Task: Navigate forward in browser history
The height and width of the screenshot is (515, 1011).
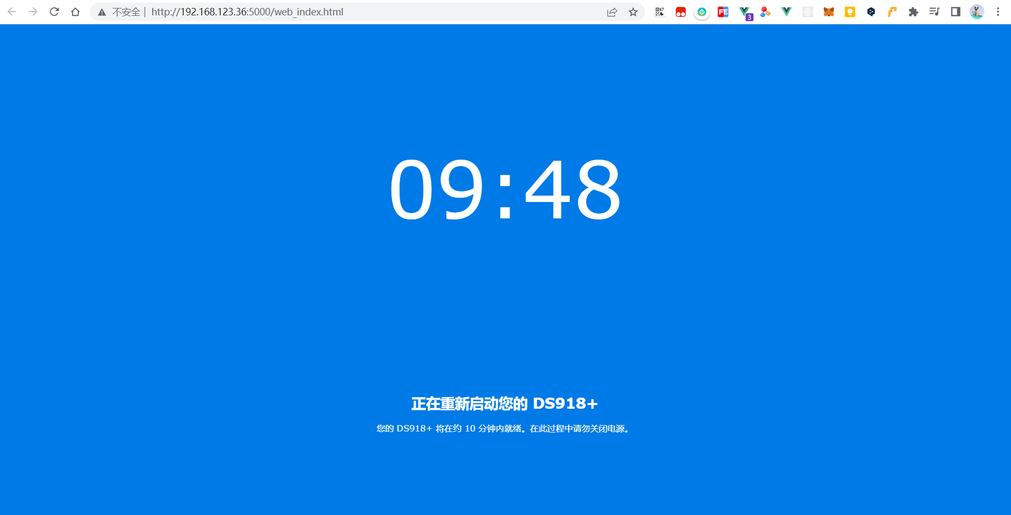Action: pyautogui.click(x=33, y=12)
